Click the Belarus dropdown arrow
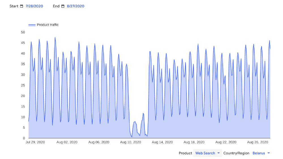 269,153
